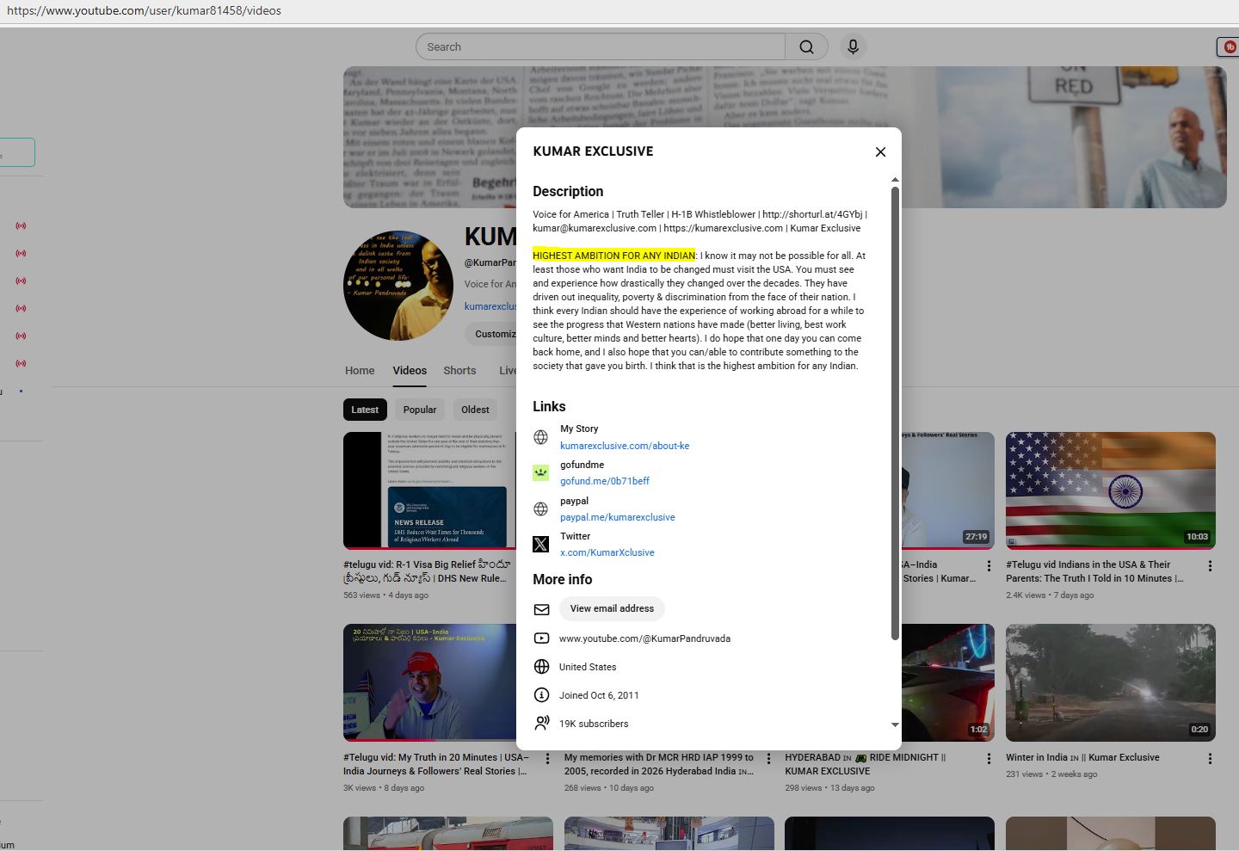Viewport: 1239px width, 851px height.
Task: Click the envelope icon beside View email address
Action: pyautogui.click(x=541, y=609)
